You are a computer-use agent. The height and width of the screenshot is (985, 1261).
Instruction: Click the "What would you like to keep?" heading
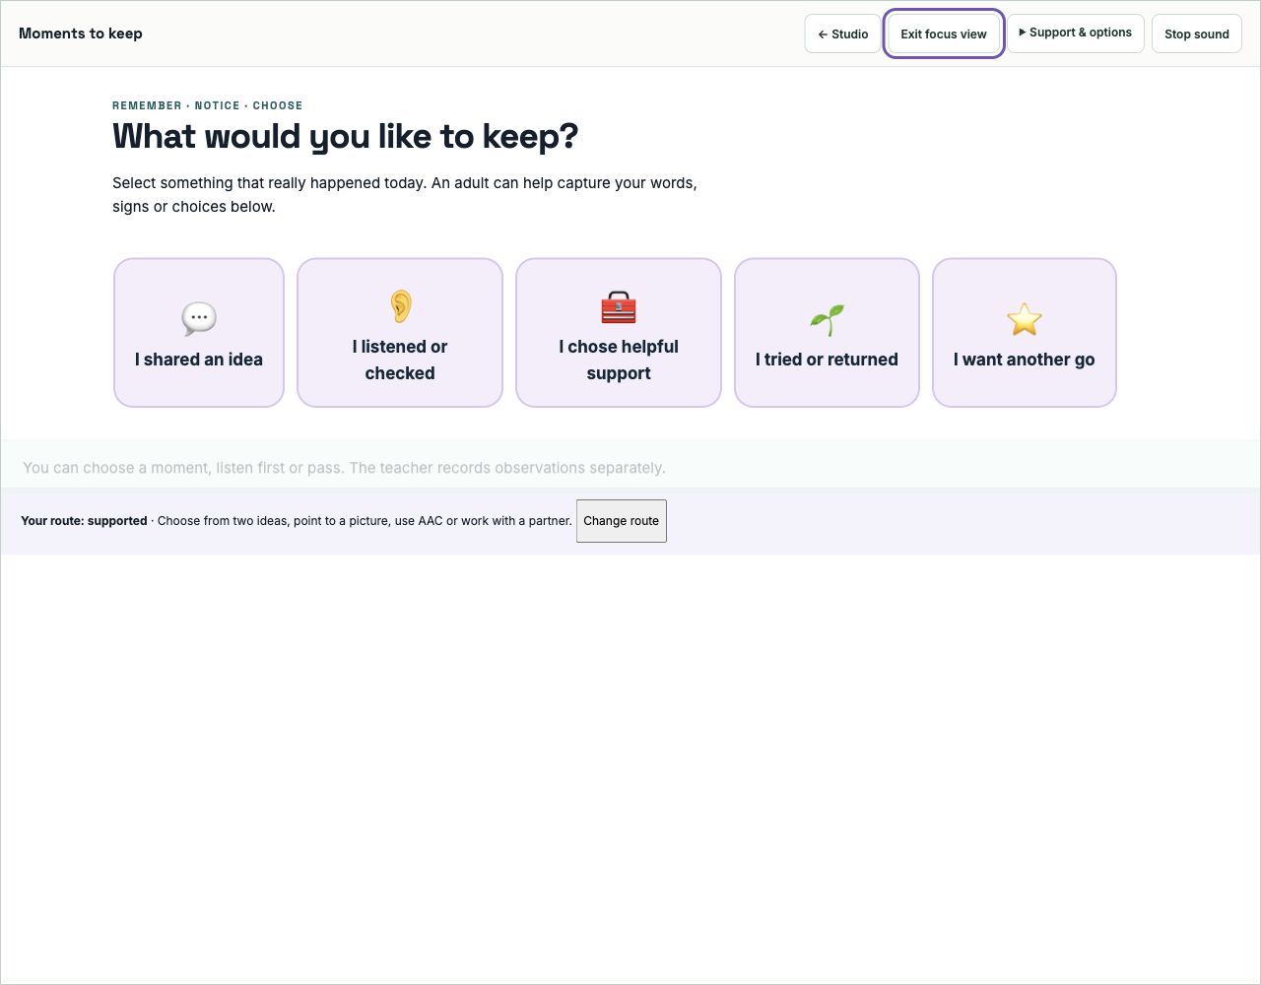point(346,136)
